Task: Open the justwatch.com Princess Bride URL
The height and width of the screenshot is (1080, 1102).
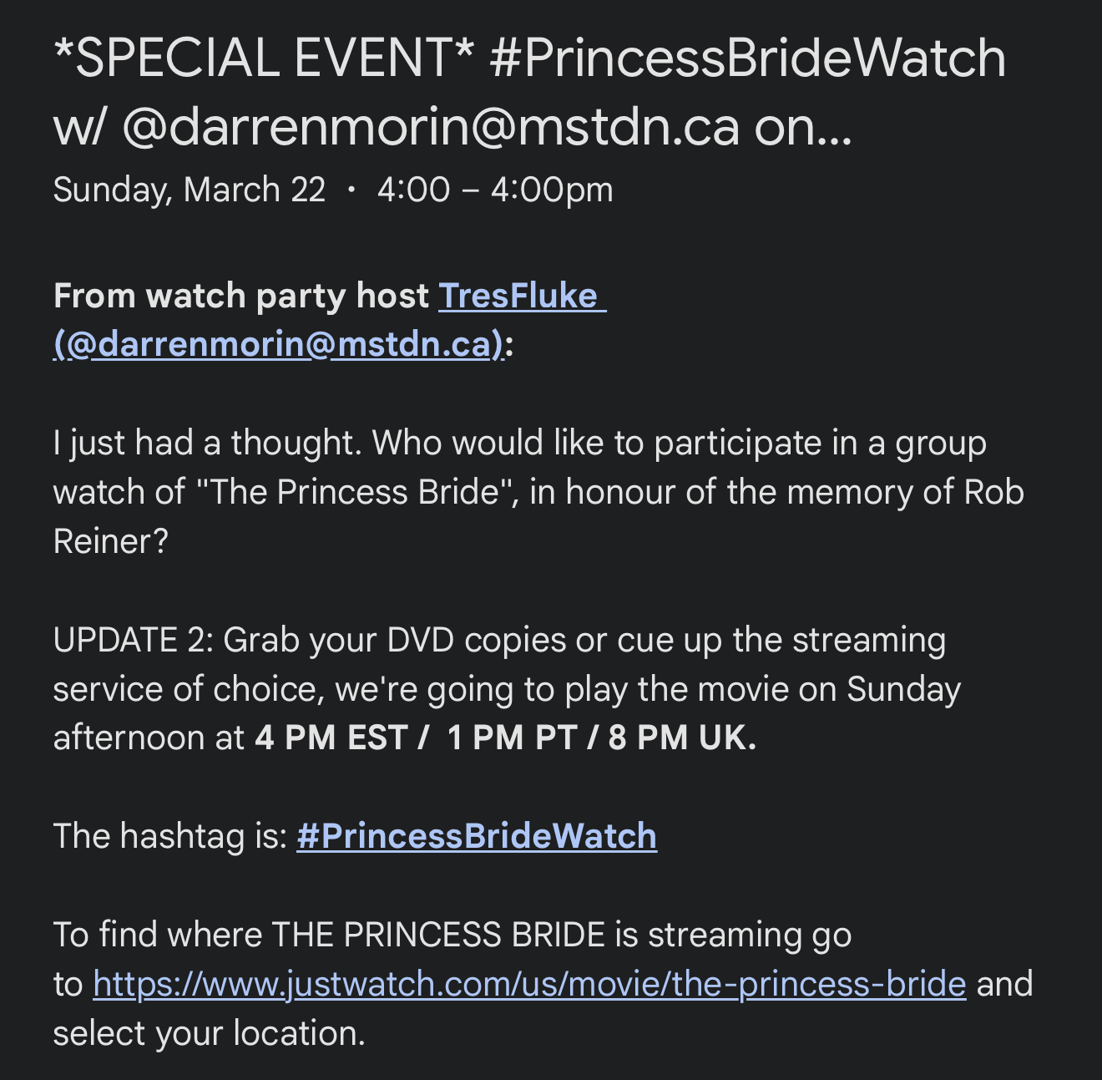Action: pos(529,984)
